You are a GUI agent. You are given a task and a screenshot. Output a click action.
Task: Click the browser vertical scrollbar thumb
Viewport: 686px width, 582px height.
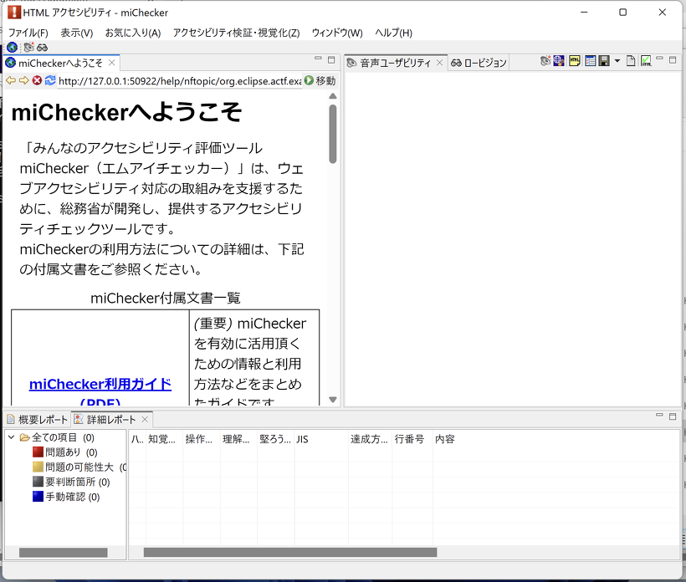point(333,134)
